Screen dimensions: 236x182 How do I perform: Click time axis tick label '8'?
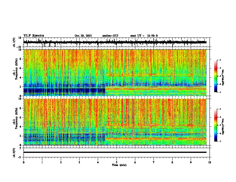tap(172, 162)
